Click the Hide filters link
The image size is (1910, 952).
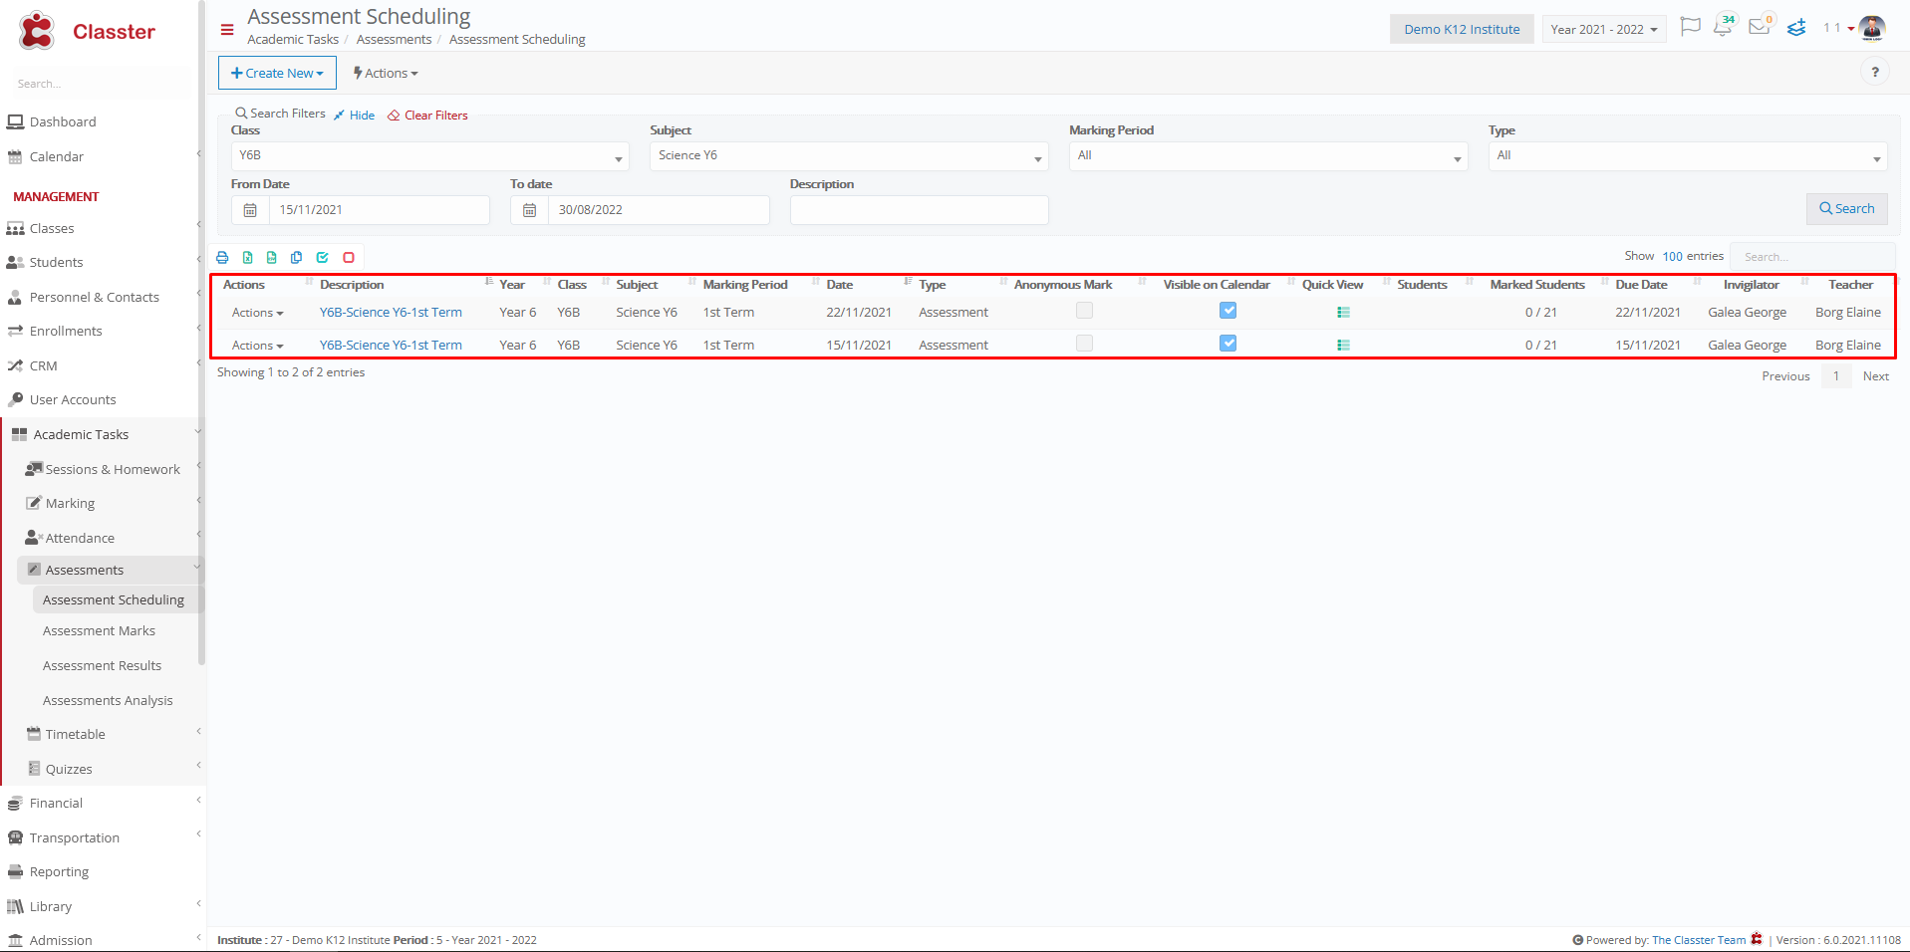(x=355, y=116)
